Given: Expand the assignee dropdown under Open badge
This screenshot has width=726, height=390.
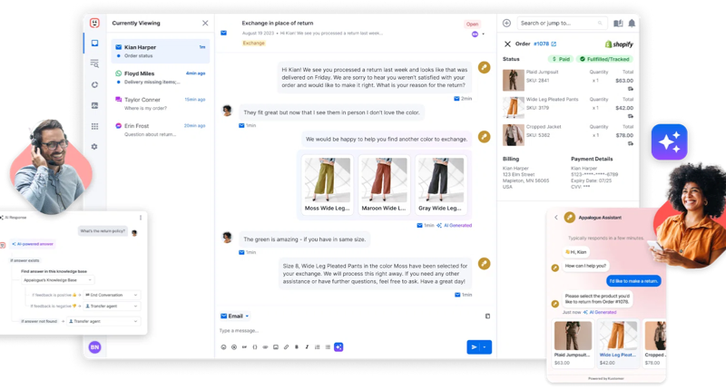Looking at the screenshot, I should pyautogui.click(x=484, y=34).
